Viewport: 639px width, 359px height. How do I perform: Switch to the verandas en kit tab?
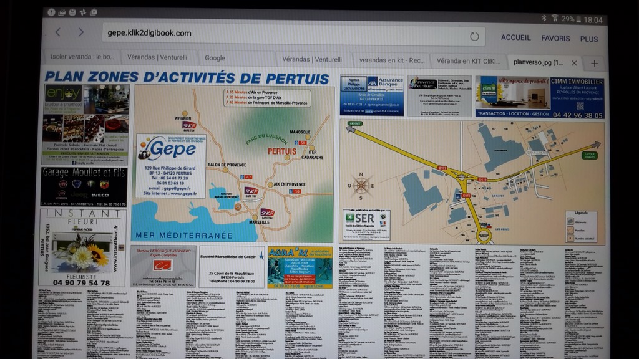pos(392,60)
